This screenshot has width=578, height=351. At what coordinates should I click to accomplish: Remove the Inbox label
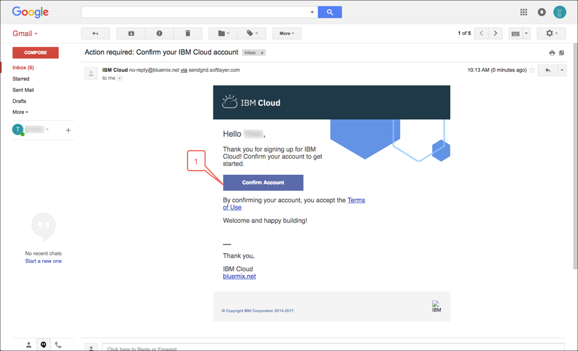coord(262,53)
